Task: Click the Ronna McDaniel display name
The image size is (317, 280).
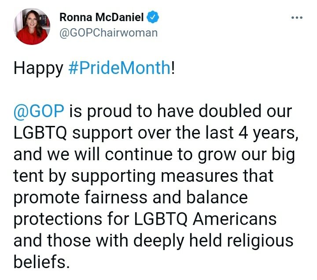Action: pos(102,17)
